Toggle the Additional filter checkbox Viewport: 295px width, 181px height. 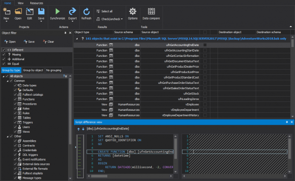(x=4, y=59)
